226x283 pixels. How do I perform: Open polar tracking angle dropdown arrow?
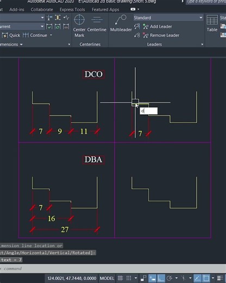pyautogui.click(x=177, y=278)
